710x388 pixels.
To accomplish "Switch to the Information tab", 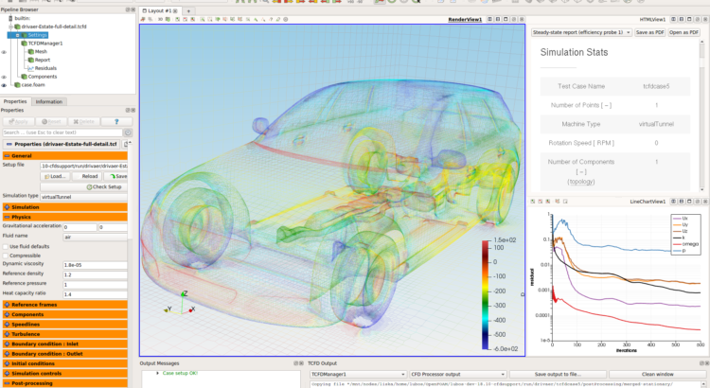I will pos(49,101).
